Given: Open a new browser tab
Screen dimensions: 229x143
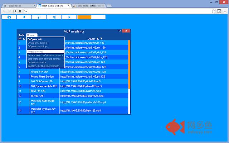Looking at the screenshot, I should [109, 6].
